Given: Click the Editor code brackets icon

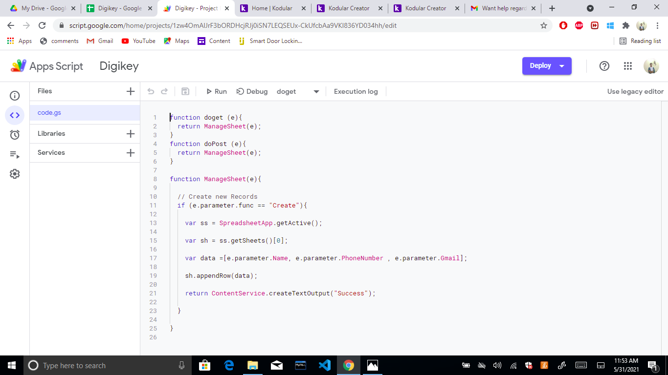Looking at the screenshot, I should pos(15,115).
